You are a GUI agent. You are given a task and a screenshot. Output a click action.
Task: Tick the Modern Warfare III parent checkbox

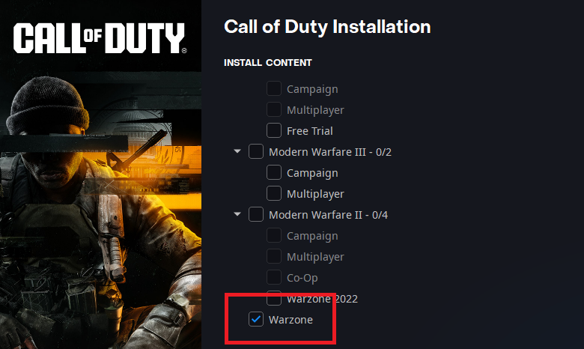[256, 151]
